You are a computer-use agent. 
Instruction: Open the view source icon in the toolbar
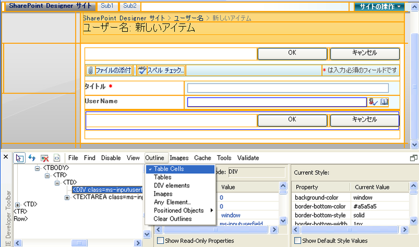click(x=57, y=158)
